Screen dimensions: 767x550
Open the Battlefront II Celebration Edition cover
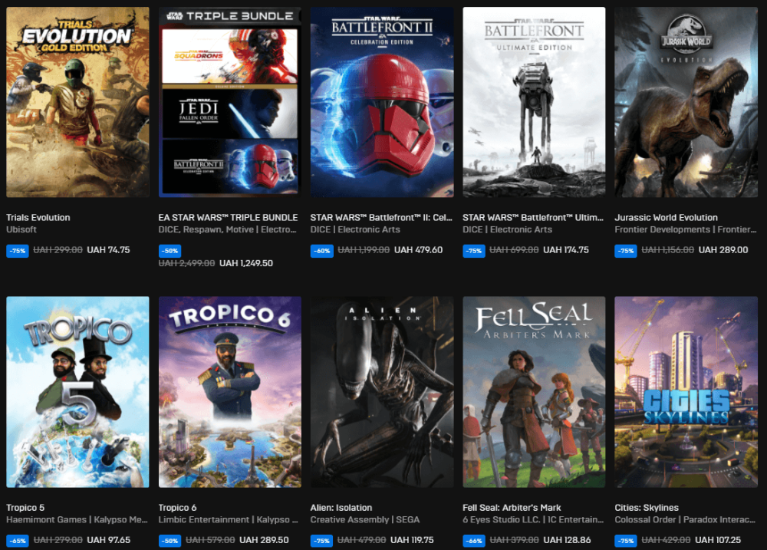(382, 102)
